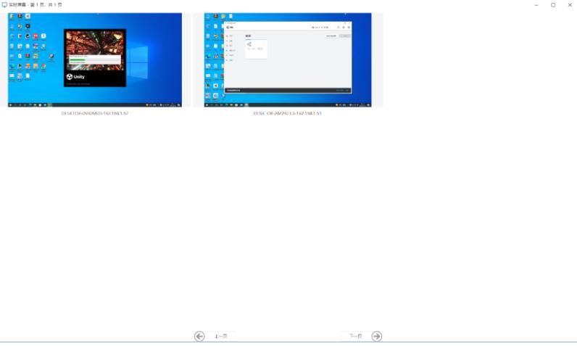The image size is (577, 346).
Task: Maximize the real-time screen monitoring window
Action: 553,5
